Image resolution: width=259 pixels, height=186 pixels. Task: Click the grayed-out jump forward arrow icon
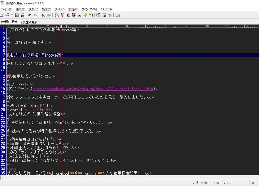point(49,15)
